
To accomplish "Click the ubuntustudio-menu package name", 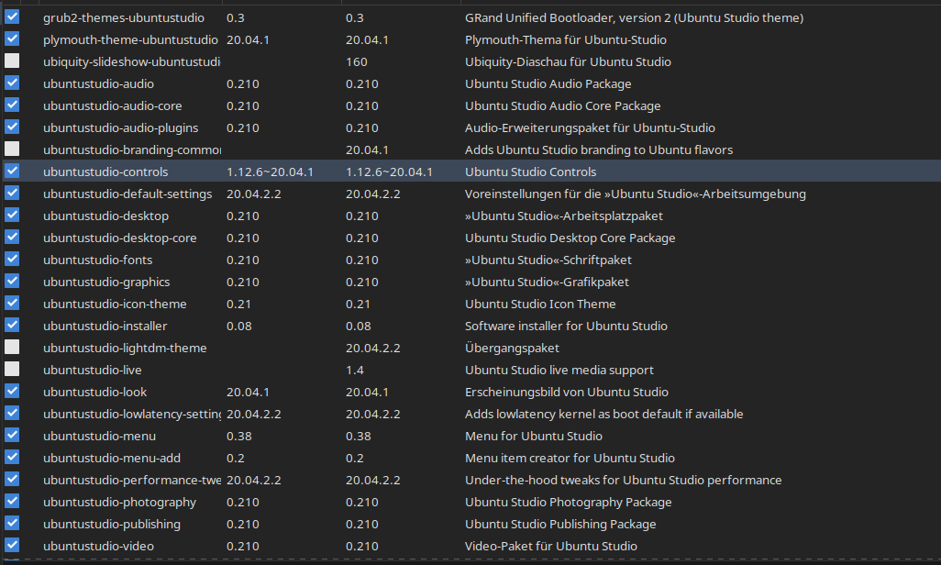I will point(100,437).
